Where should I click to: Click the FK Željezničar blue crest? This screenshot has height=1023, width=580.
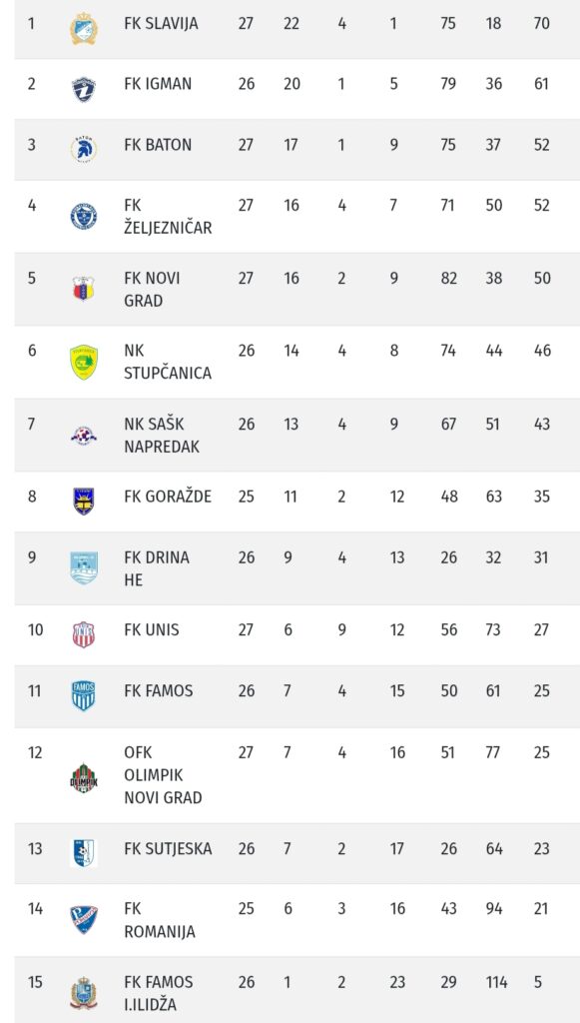click(x=84, y=216)
